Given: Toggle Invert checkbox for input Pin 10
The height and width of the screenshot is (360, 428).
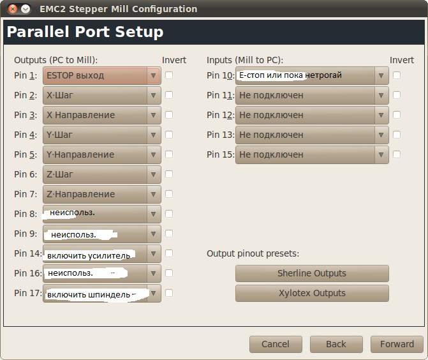Looking at the screenshot, I should (x=397, y=75).
